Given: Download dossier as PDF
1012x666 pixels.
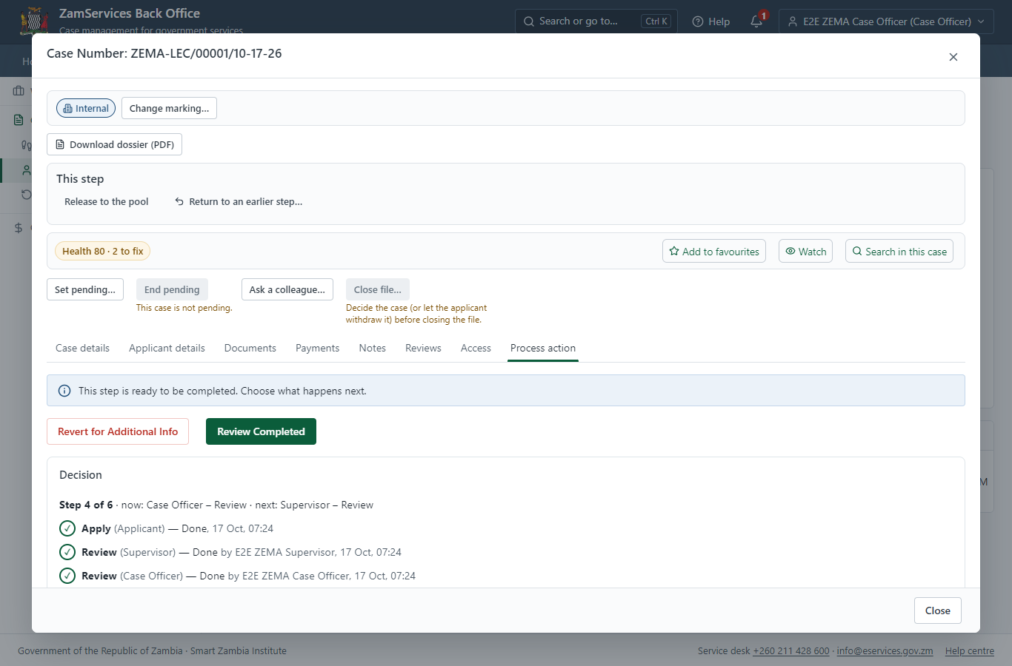Looking at the screenshot, I should [x=114, y=144].
